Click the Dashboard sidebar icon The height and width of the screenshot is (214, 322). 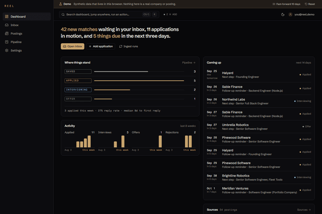[7, 16]
